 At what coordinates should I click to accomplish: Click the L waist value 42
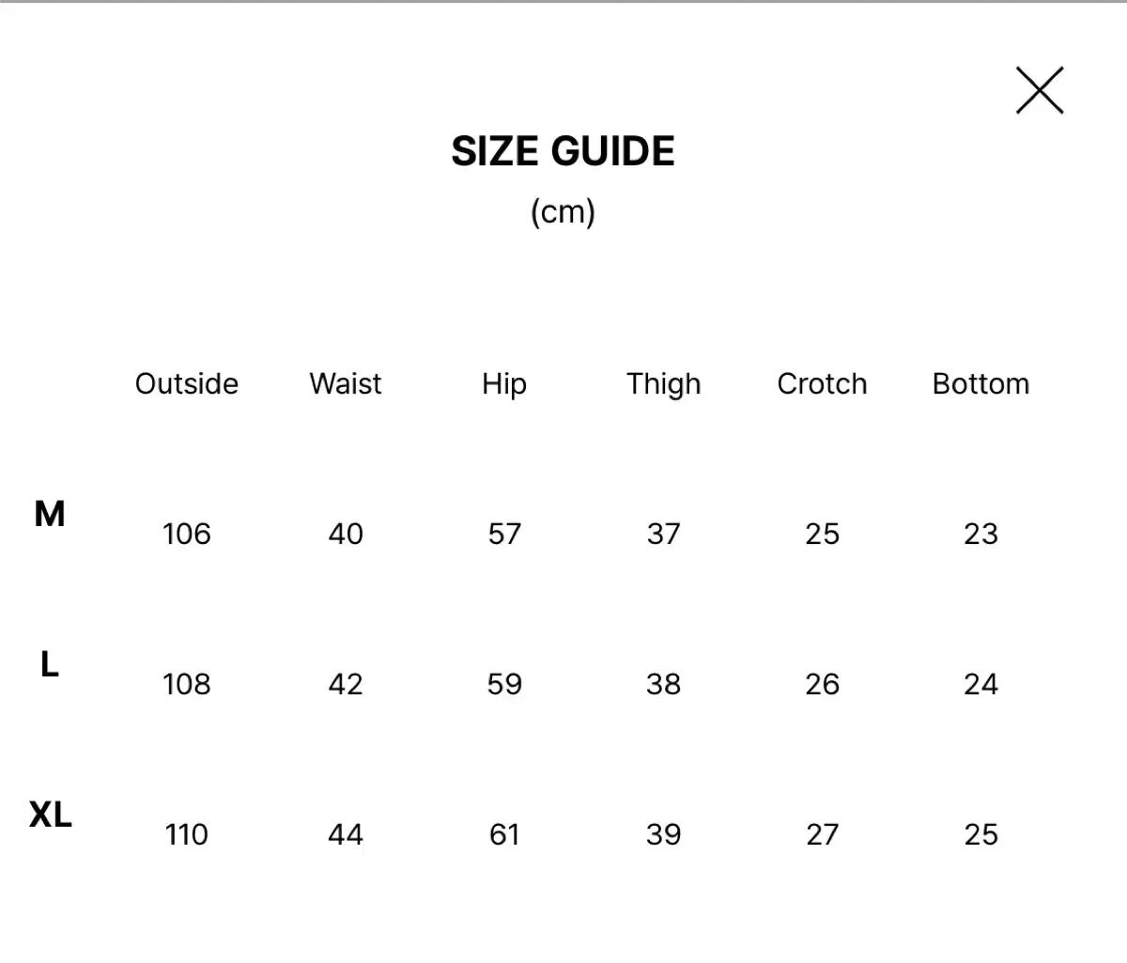coord(345,684)
